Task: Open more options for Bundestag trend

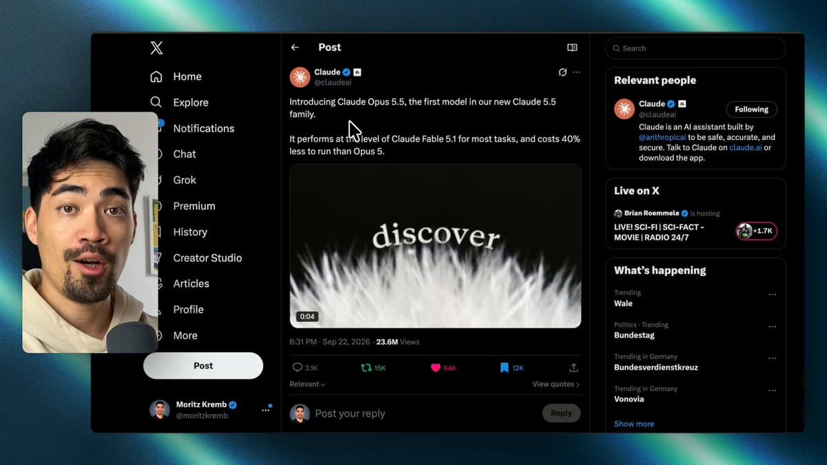Action: pyautogui.click(x=772, y=327)
